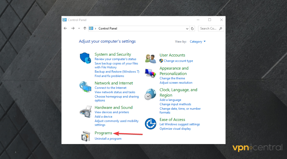
Task: Open the System and Security shield icon
Action: [x=85, y=58]
